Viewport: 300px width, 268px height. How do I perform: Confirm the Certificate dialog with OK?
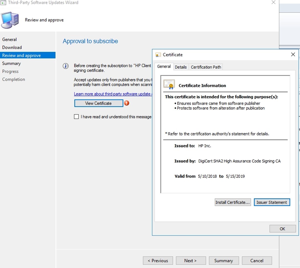283,229
